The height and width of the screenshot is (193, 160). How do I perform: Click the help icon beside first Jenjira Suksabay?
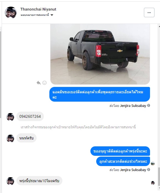pos(149,106)
